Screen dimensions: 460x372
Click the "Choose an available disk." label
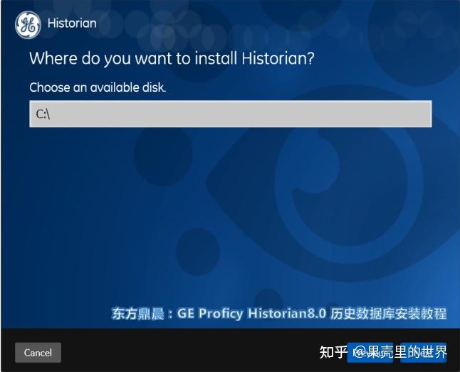pyautogui.click(x=98, y=87)
